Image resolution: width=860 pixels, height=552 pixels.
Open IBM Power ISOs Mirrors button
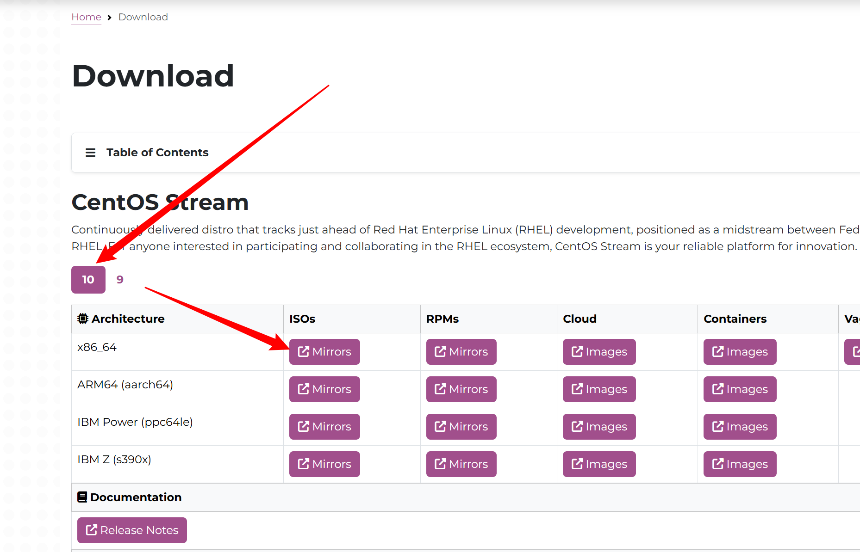tap(324, 427)
